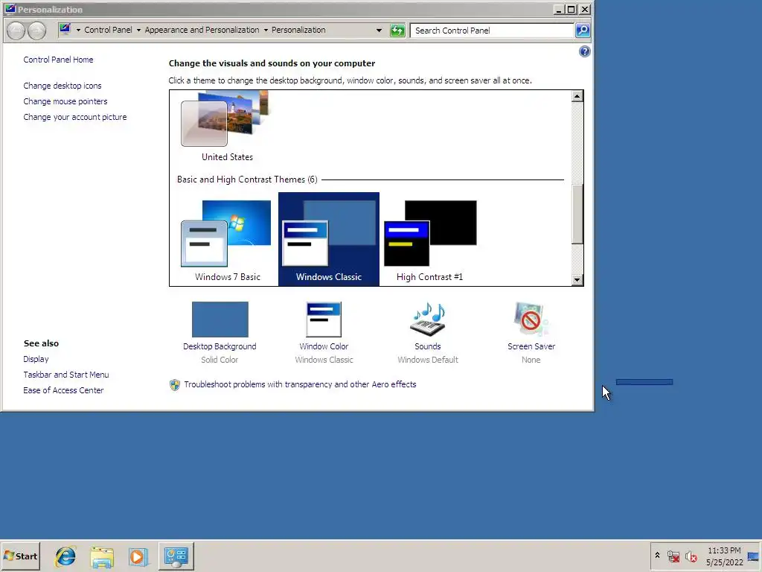Select the Windows 7 Basic theme
The width and height of the screenshot is (762, 572).
pos(227,240)
